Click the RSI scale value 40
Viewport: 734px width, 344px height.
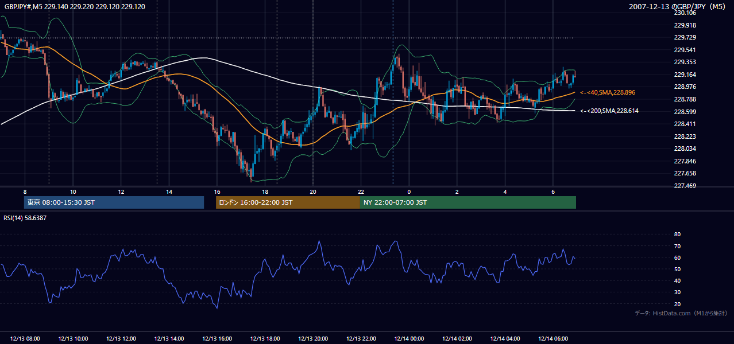pos(677,280)
